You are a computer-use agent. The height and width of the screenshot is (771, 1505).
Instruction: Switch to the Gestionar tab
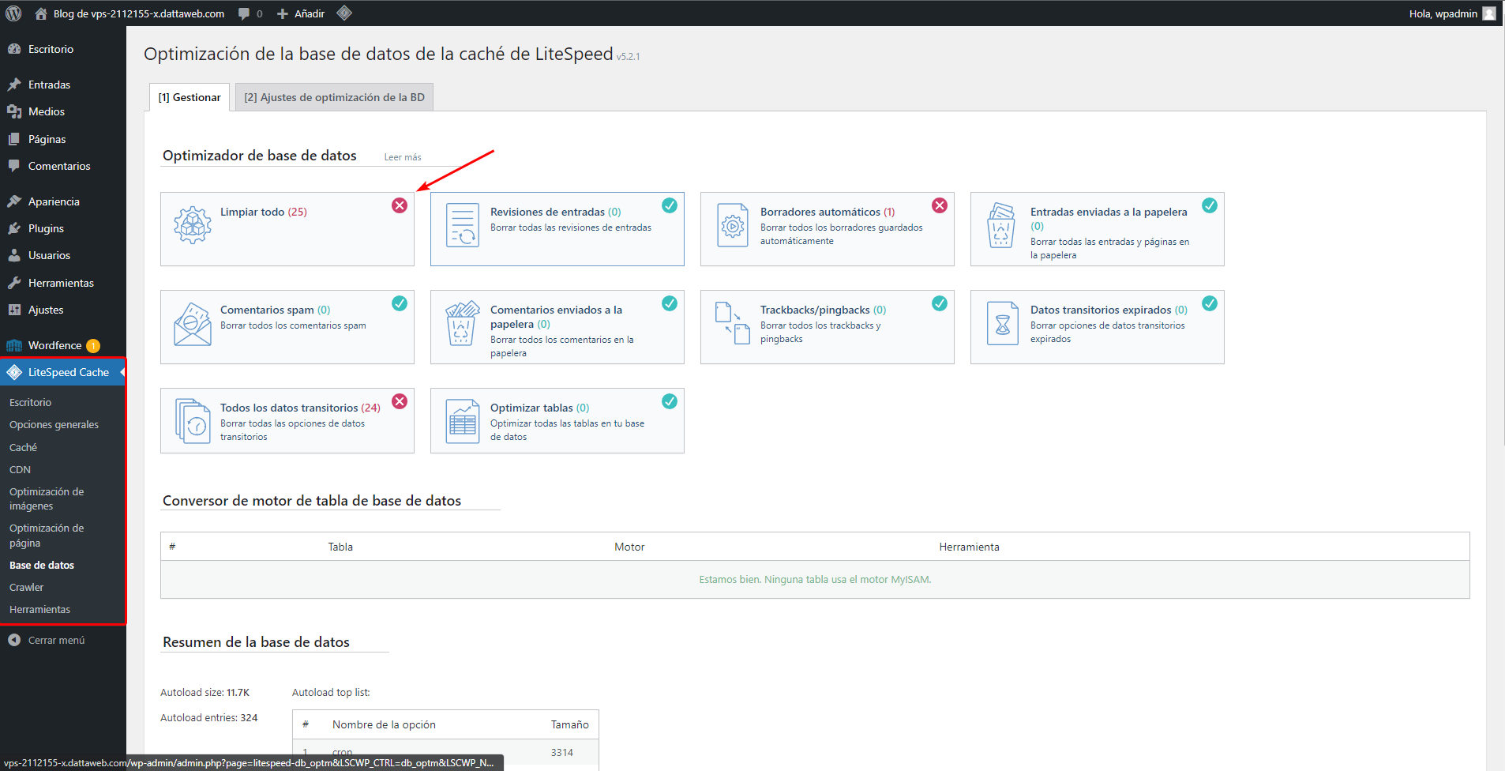coord(190,97)
